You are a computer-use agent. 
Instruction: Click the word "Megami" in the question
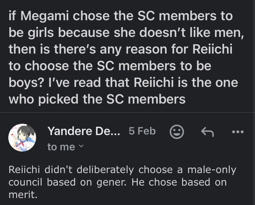pyautogui.click(x=44, y=17)
